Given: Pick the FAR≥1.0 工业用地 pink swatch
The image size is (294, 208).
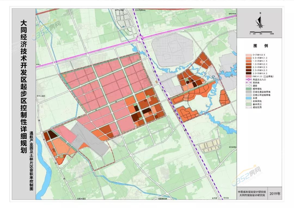Looking at the screenshot, I should point(249,77).
